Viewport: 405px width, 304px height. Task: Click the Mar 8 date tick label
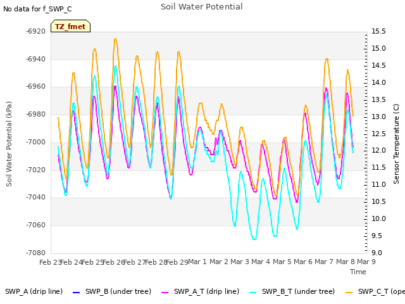tap(346, 262)
